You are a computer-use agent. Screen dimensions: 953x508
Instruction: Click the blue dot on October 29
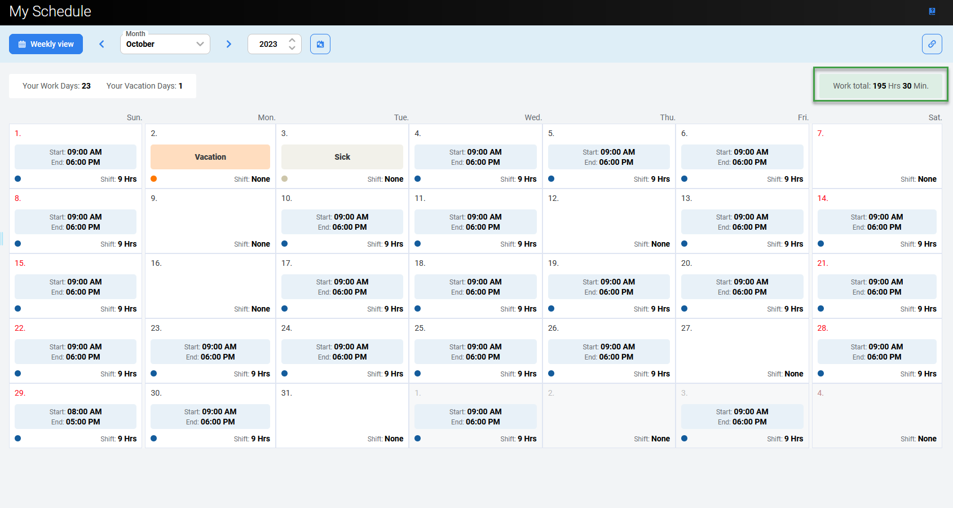(18, 439)
